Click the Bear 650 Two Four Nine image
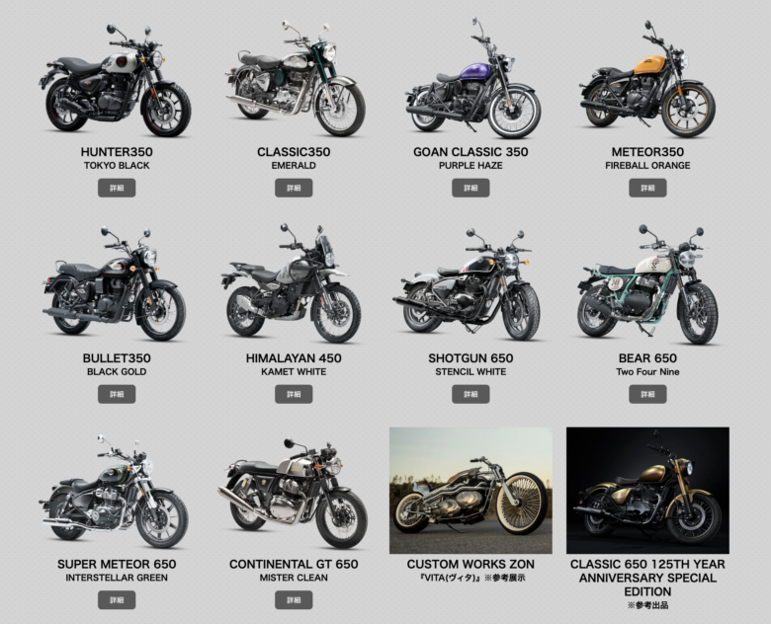 648,284
